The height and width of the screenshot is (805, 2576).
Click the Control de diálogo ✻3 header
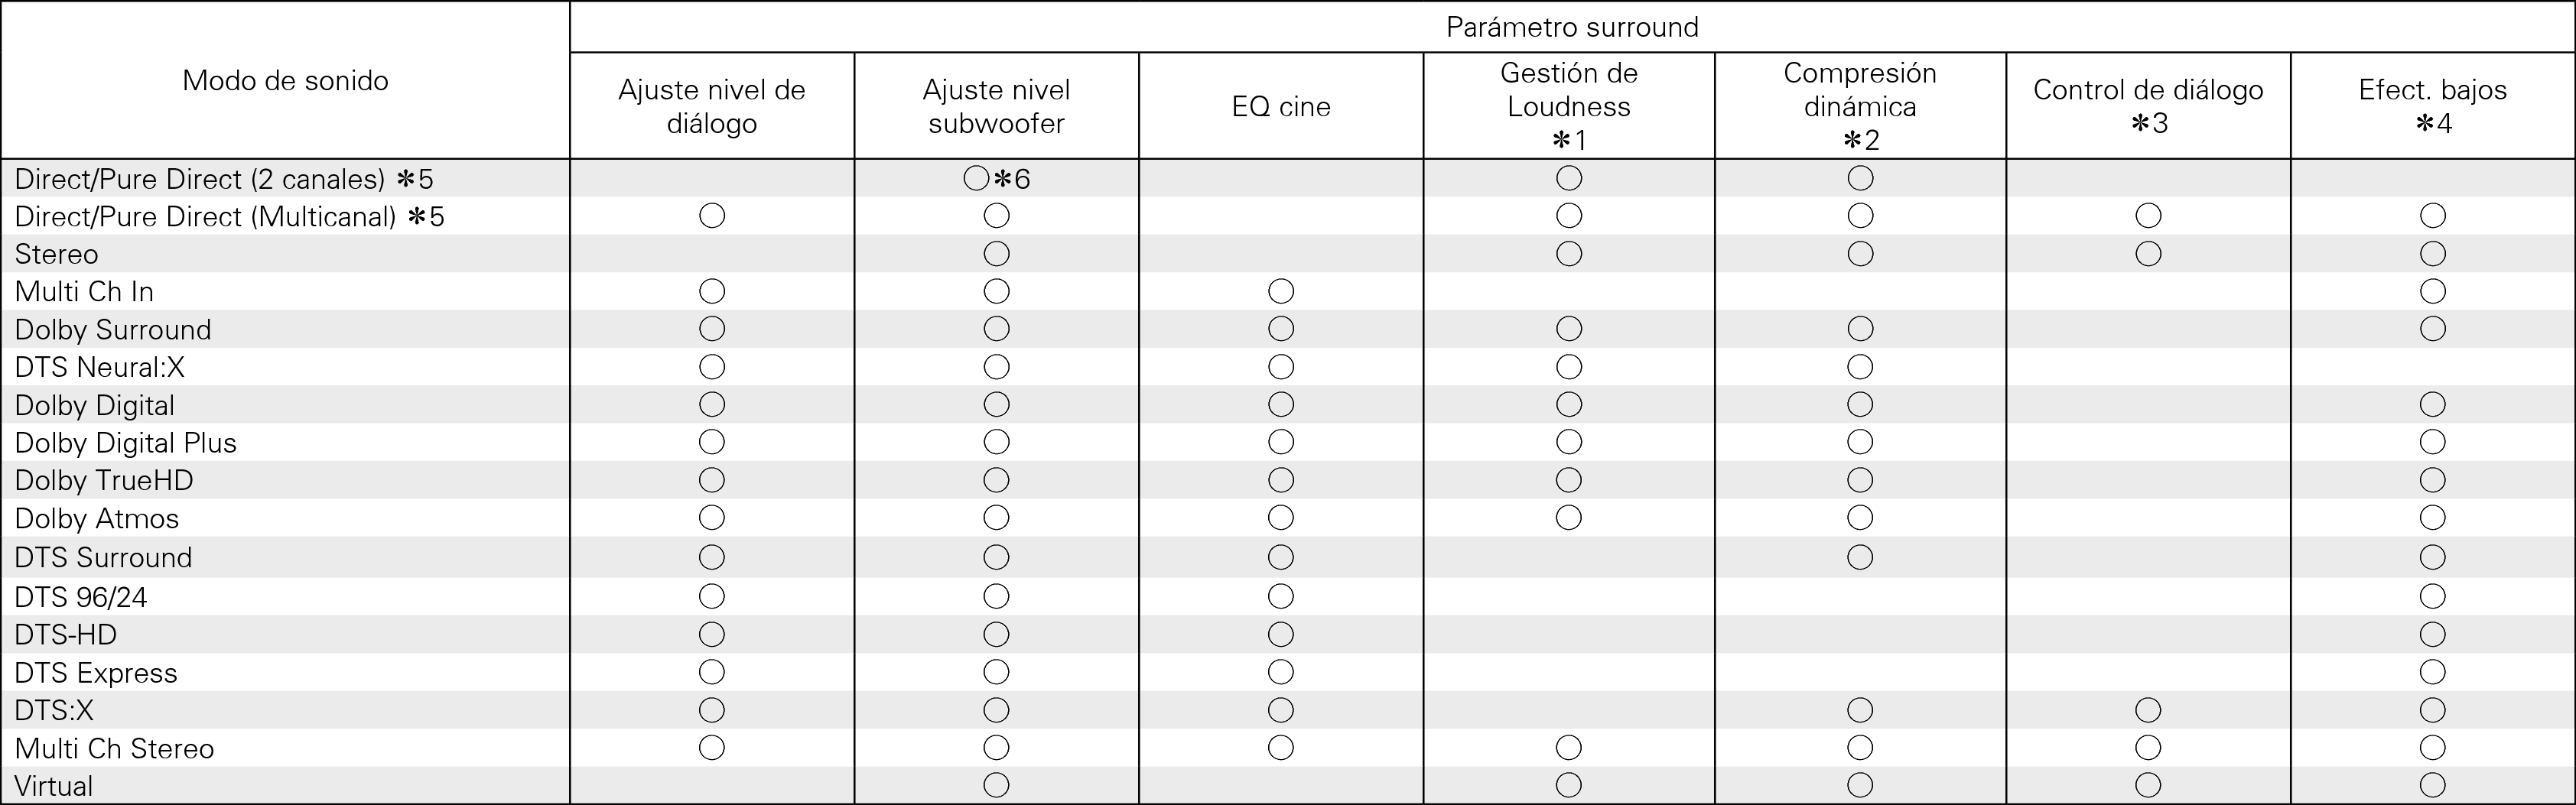coord(2148,106)
